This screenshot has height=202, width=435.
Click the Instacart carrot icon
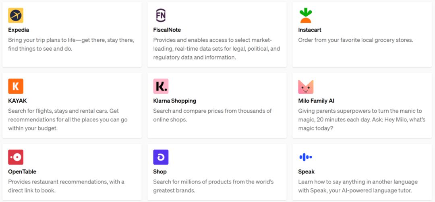coord(306,15)
